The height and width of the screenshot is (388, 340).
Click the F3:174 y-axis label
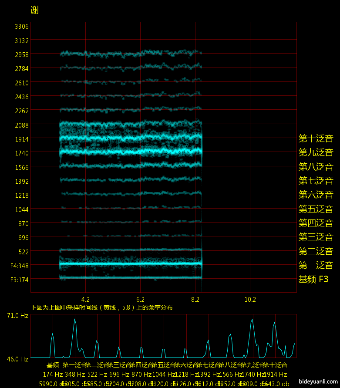click(x=20, y=280)
